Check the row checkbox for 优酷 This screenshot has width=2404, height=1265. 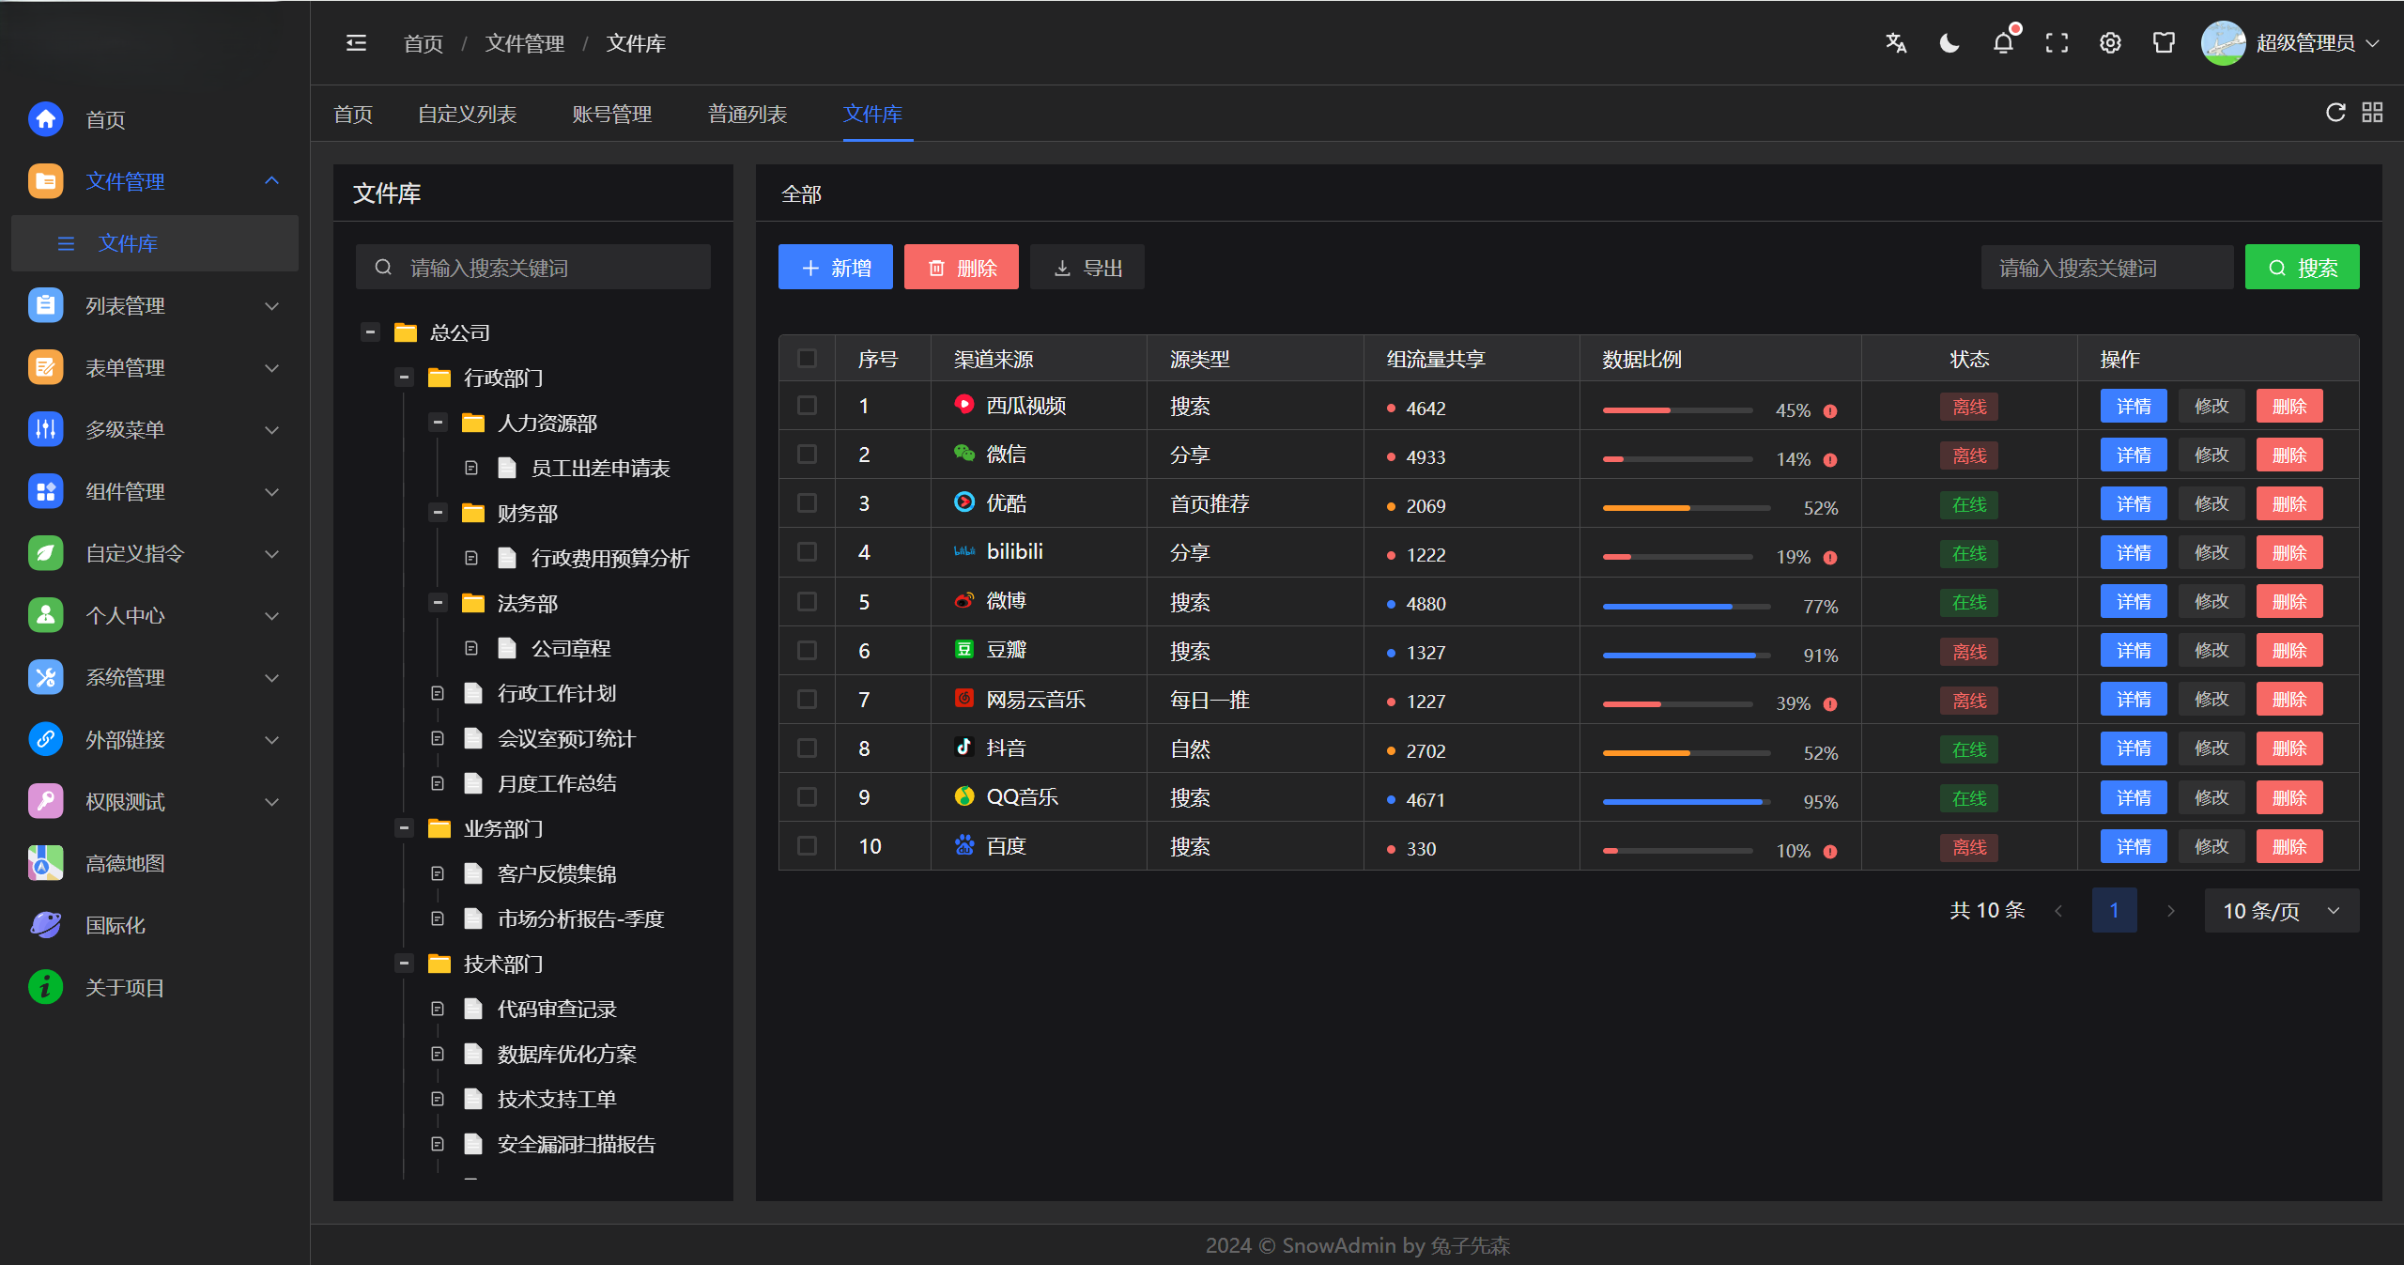[x=808, y=502]
